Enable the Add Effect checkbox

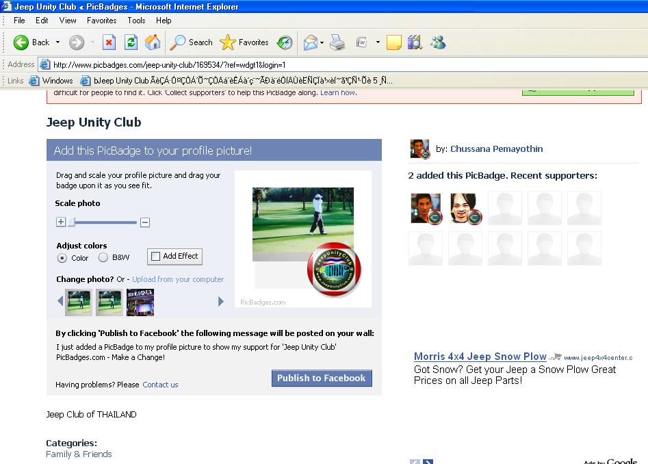[x=155, y=256]
